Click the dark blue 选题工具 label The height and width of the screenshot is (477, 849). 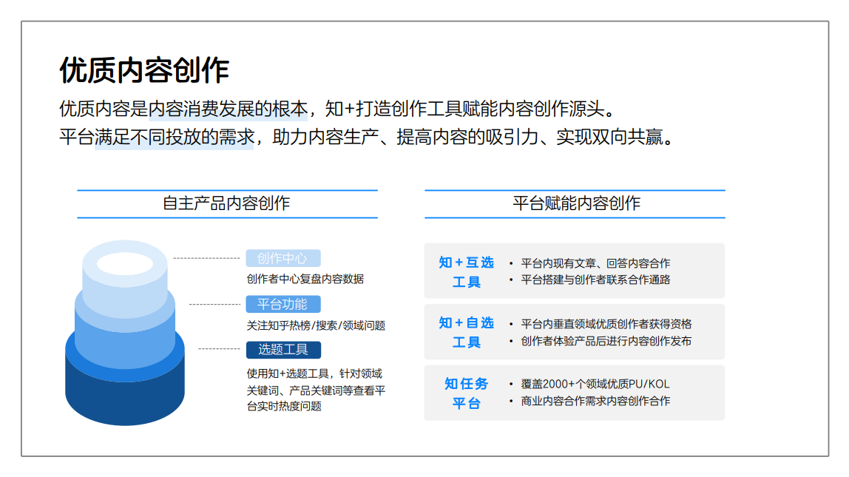pos(283,350)
